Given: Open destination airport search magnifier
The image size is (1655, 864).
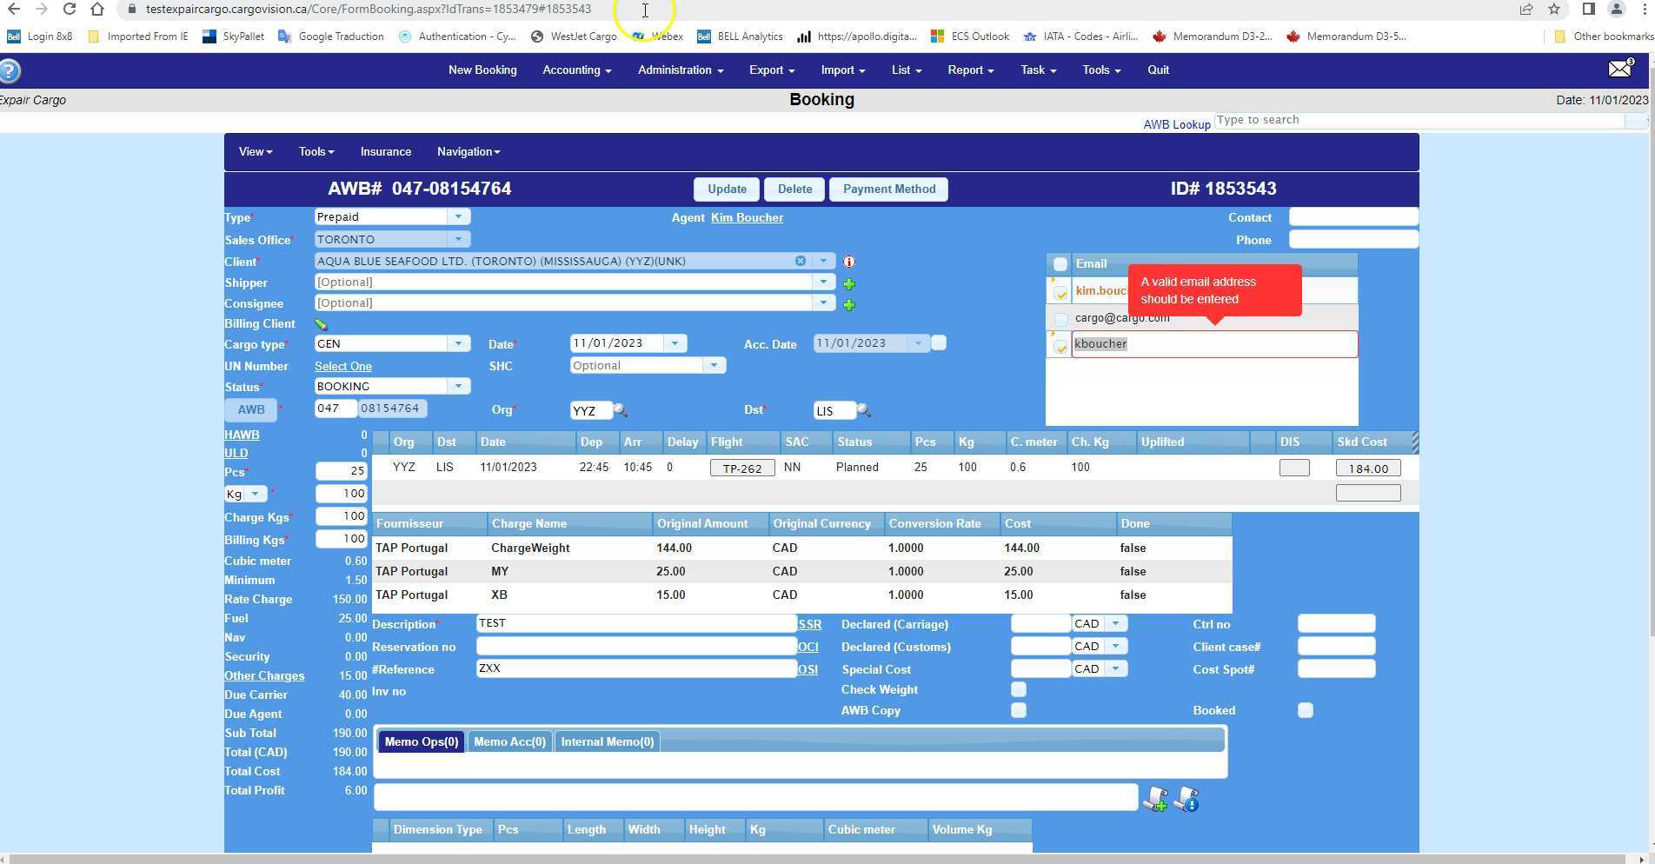Looking at the screenshot, I should click(863, 410).
